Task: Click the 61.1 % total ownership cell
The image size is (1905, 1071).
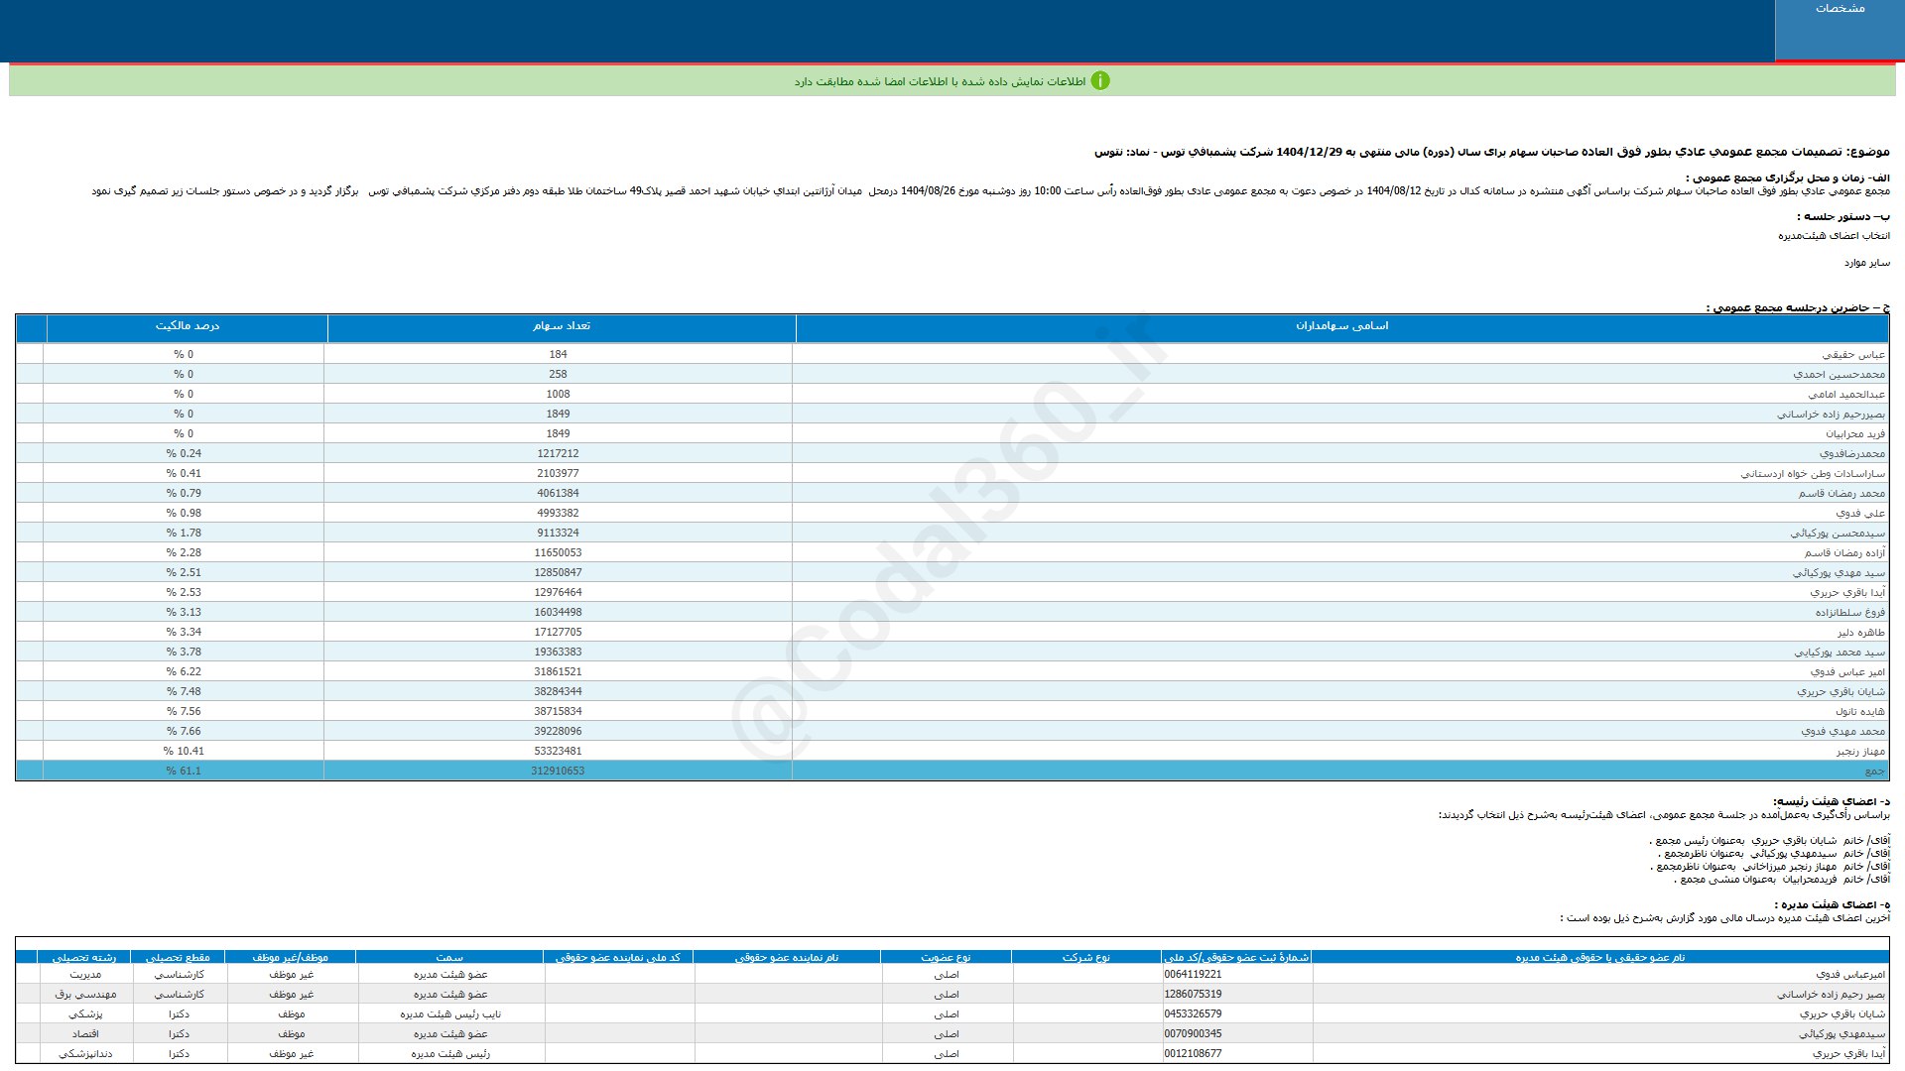Action: (184, 772)
